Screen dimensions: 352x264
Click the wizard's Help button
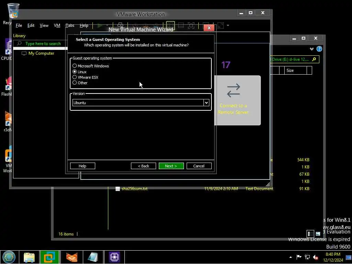(x=82, y=166)
